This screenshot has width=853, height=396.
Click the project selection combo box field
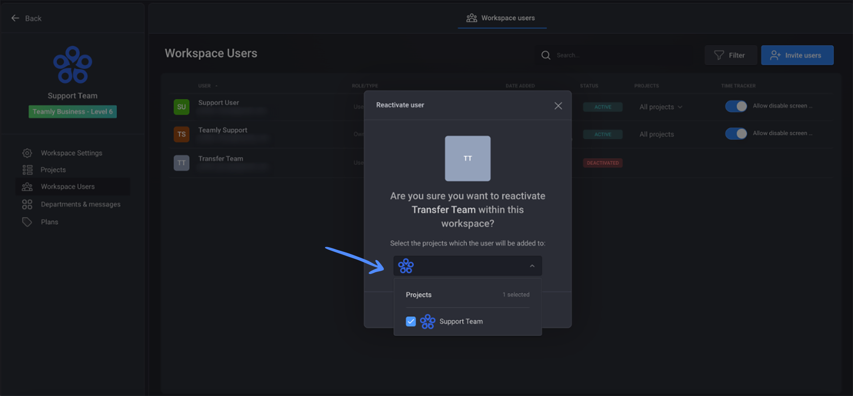coord(467,266)
